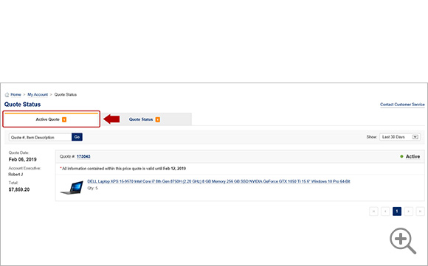The image size is (428, 266).
Task: Click the Qty: 5 text
Action: coord(92,188)
